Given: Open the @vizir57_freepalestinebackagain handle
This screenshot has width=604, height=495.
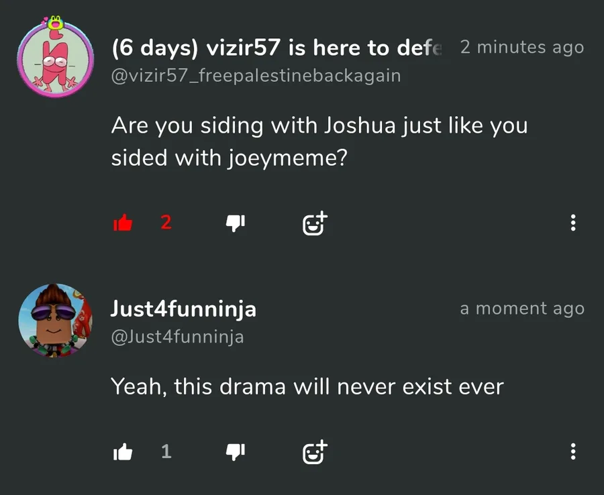Looking at the screenshot, I should [256, 76].
